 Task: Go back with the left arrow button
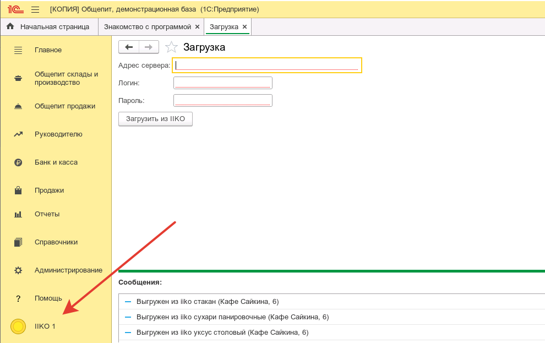(129, 47)
